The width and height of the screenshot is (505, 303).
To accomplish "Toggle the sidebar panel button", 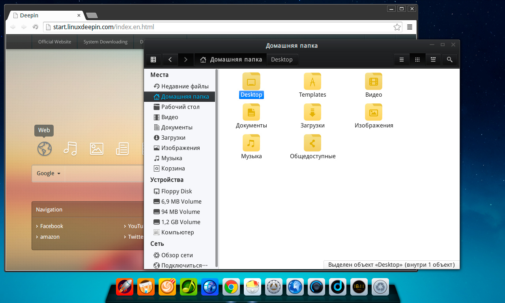I will [153, 60].
